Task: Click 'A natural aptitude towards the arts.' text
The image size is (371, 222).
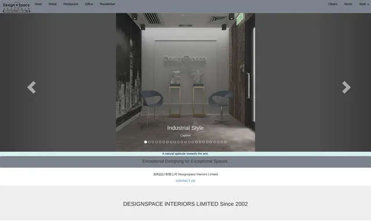Action: coord(185,154)
